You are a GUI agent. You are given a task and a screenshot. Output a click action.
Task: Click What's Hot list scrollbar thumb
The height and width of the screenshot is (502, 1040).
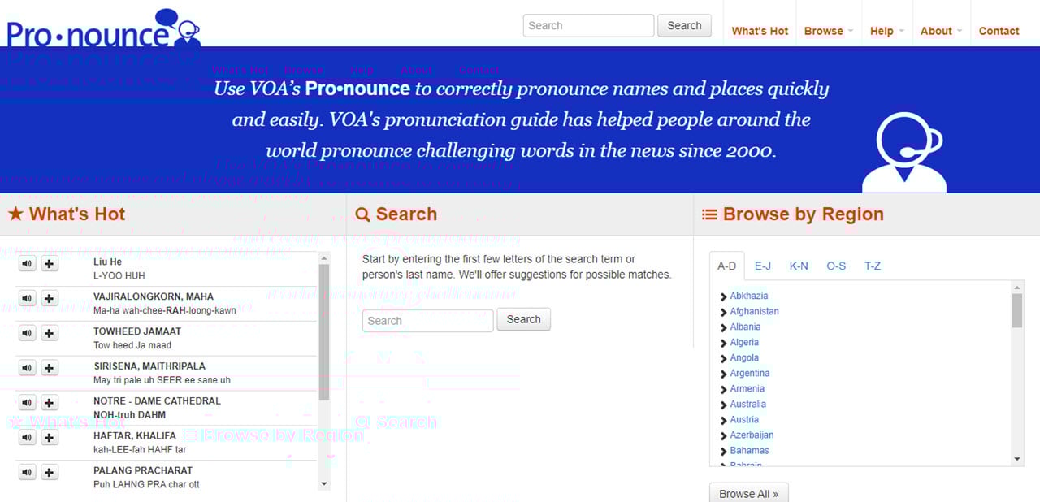coord(324,333)
